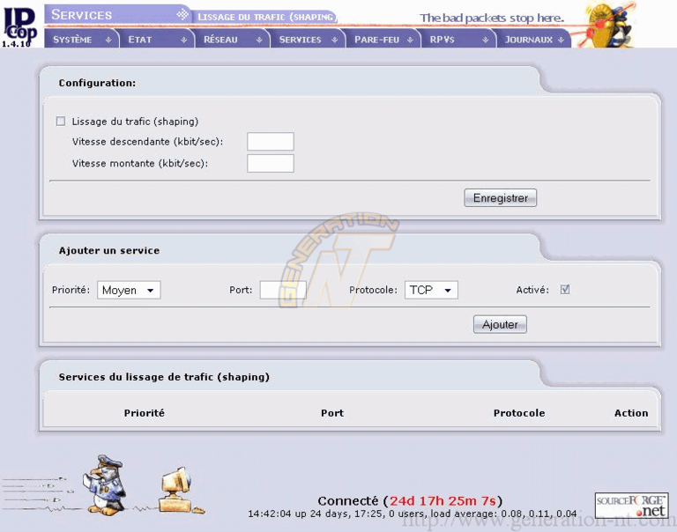677x532 pixels.
Task: Expand the Services menu arrow
Action: click(335, 40)
